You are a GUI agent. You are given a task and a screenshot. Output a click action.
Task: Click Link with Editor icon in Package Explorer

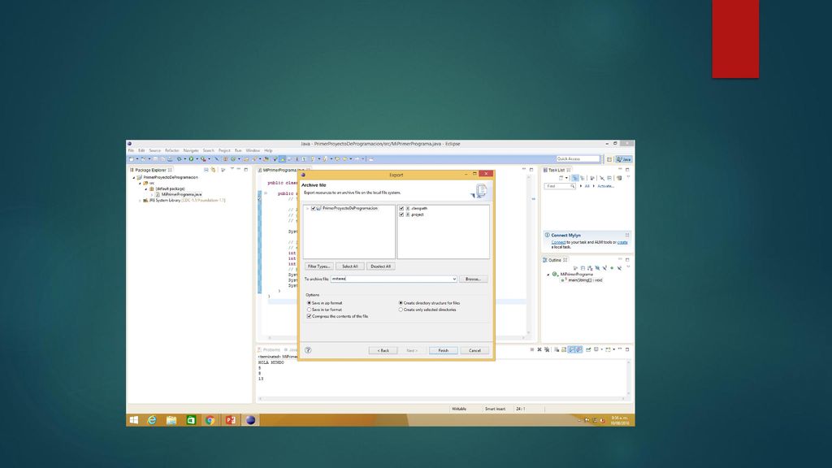point(214,170)
